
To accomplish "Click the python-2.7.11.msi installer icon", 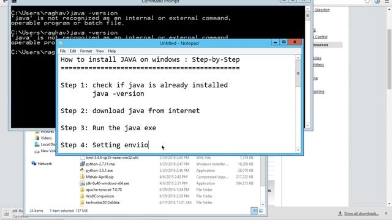I will point(83,164).
